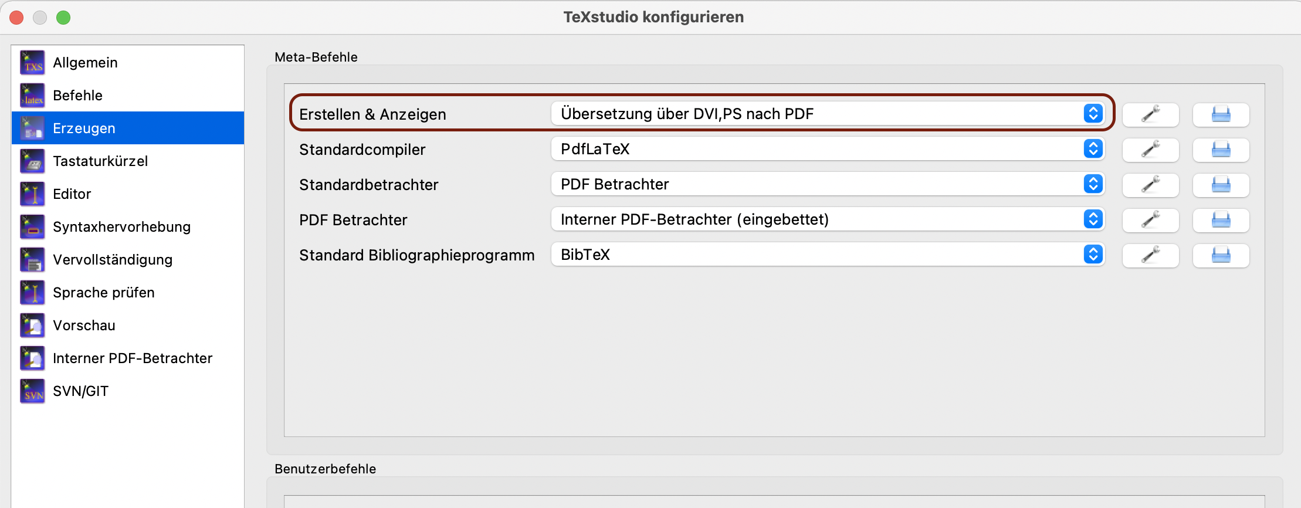Screen dimensions: 1301x508
Task: Click the reset icon in PDF Betrachter row
Action: coord(1221,220)
